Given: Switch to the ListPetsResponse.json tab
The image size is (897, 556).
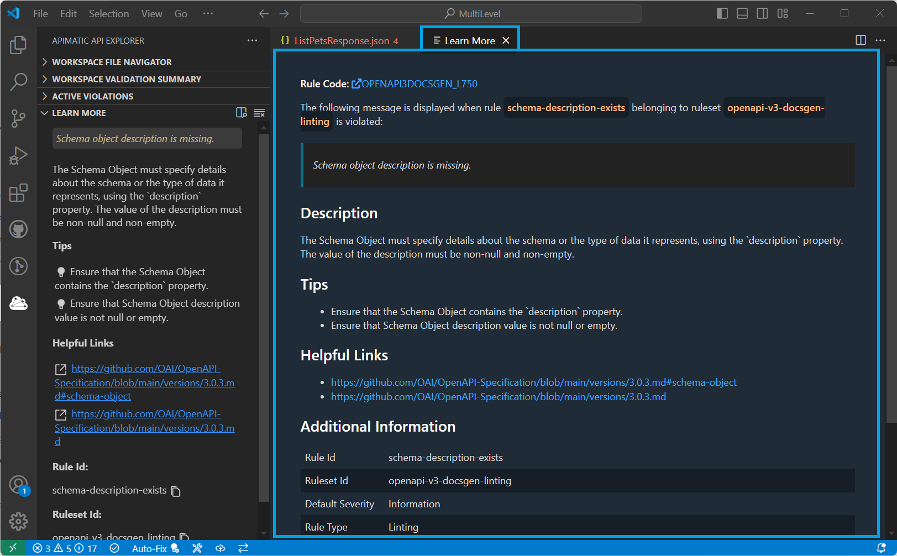Looking at the screenshot, I should click(x=342, y=40).
